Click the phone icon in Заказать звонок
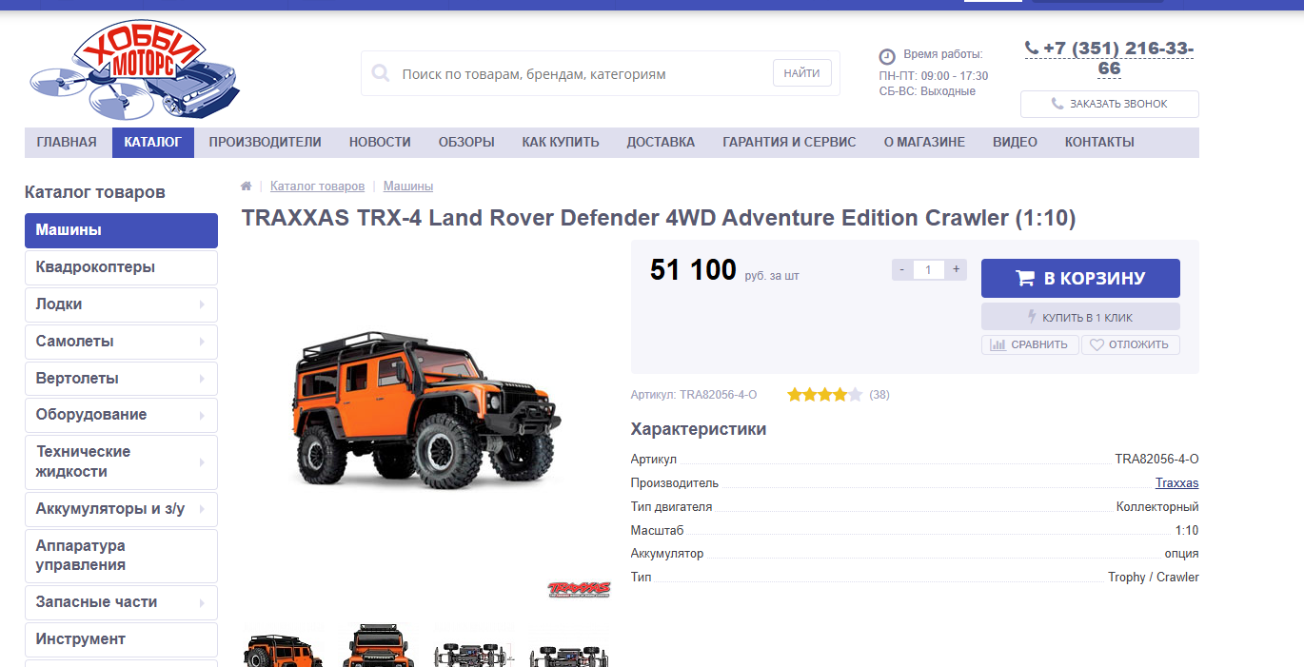 click(1057, 104)
